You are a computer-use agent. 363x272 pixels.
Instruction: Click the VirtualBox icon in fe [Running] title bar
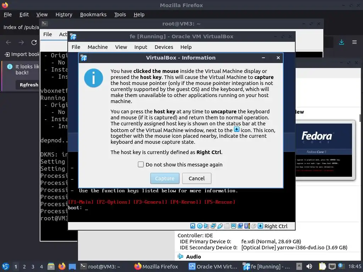[73, 36]
